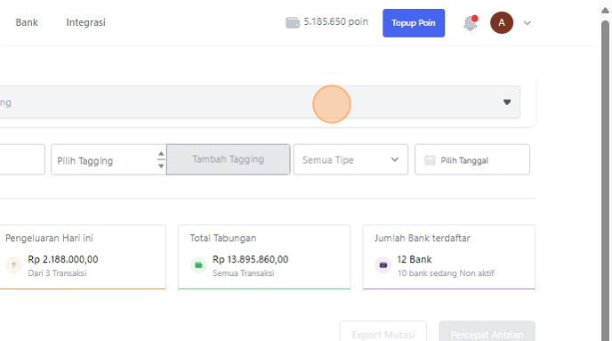
Task: Click the page vertical scrollbar thumb
Action: 605,180
